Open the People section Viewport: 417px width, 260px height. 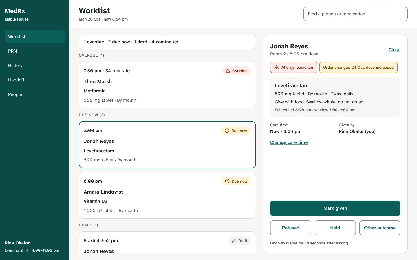click(x=35, y=94)
